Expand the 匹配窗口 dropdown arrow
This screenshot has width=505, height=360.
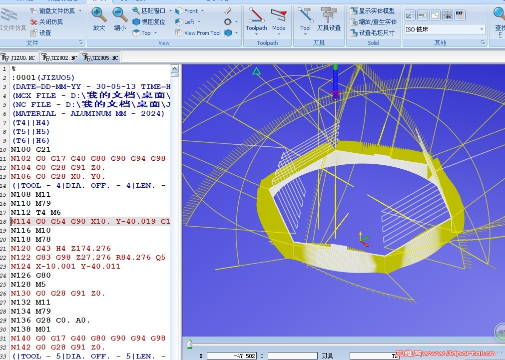(x=170, y=11)
